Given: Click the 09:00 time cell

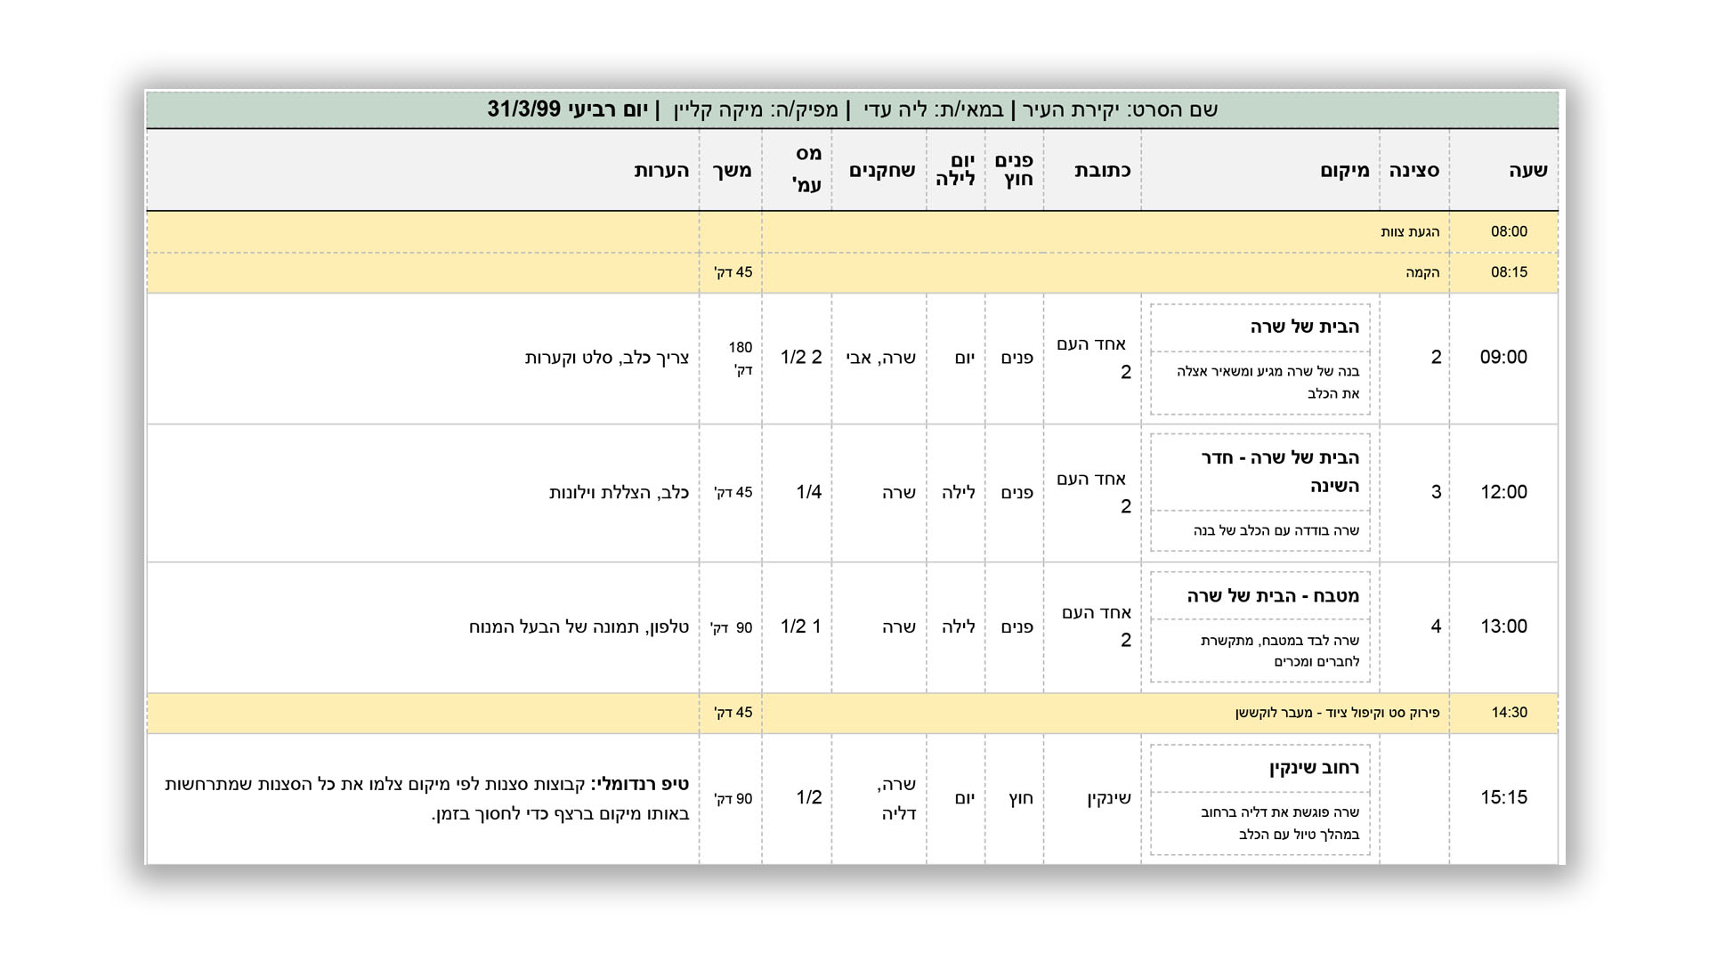Looking at the screenshot, I should [1502, 358].
